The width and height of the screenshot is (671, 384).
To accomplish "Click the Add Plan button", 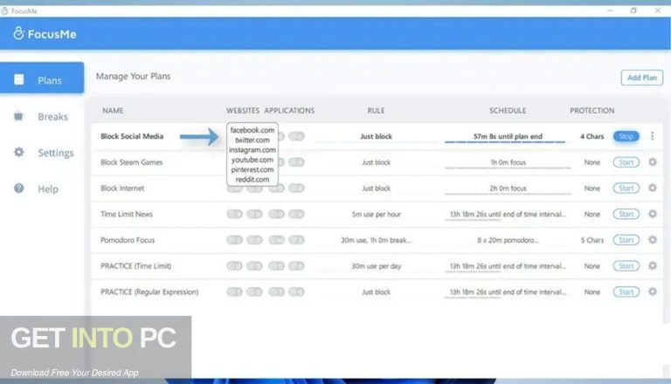I will tap(641, 78).
